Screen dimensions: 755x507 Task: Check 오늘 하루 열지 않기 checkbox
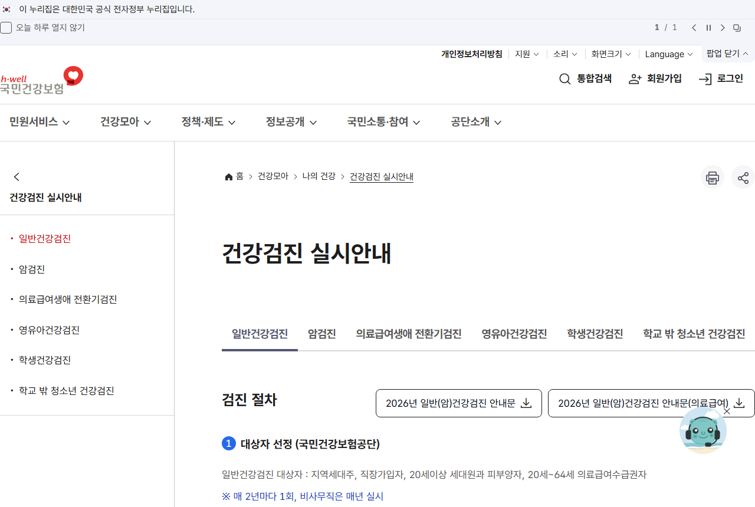point(6,28)
